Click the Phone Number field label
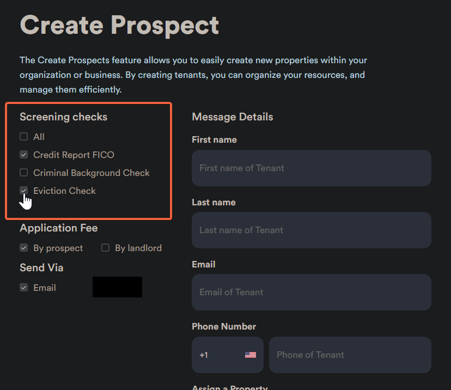The width and height of the screenshot is (451, 390). tap(224, 327)
